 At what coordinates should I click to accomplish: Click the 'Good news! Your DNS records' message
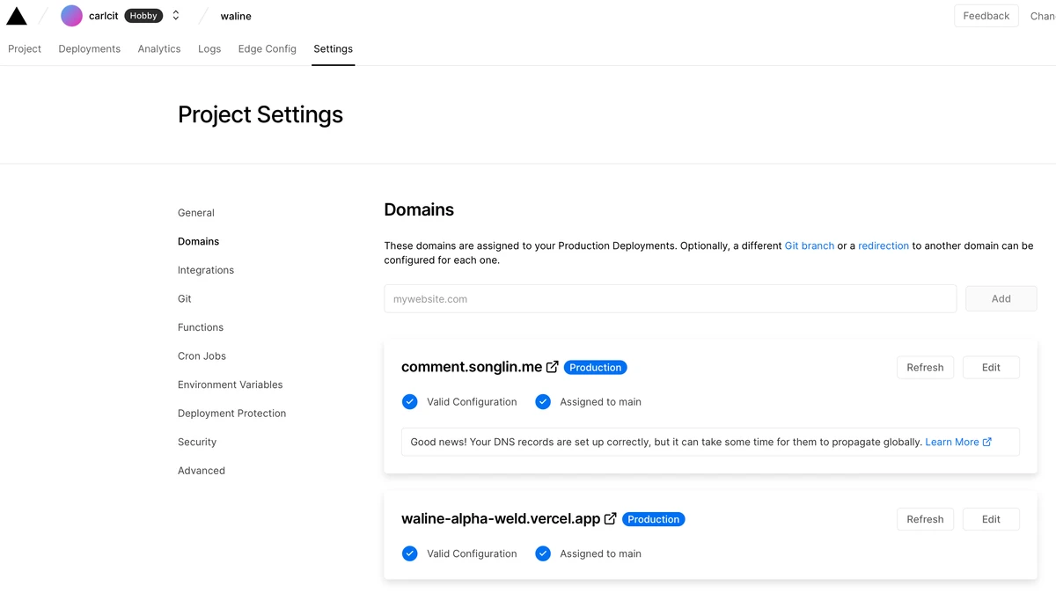click(x=666, y=443)
